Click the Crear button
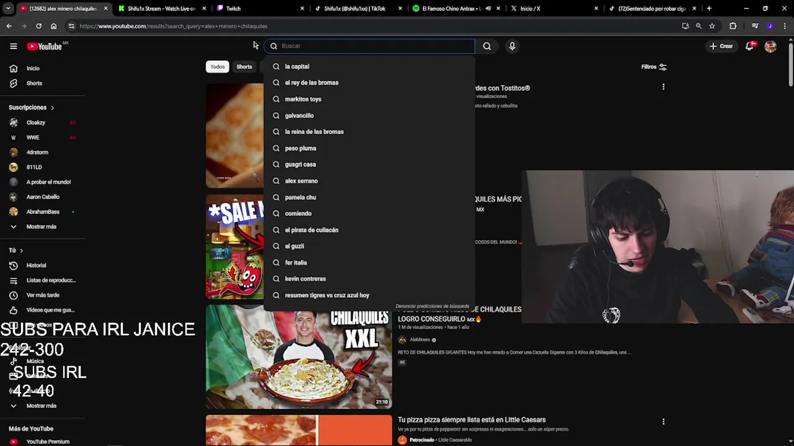Screen dimensions: 794x446 coord(721,46)
